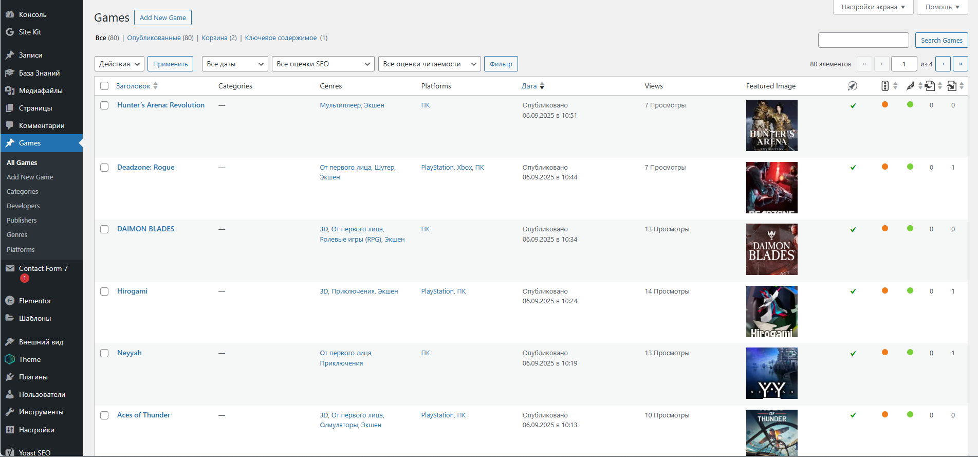Tick the checkbox for Hunter's Arena: Revolution
Image resolution: width=978 pixels, height=457 pixels.
click(104, 105)
